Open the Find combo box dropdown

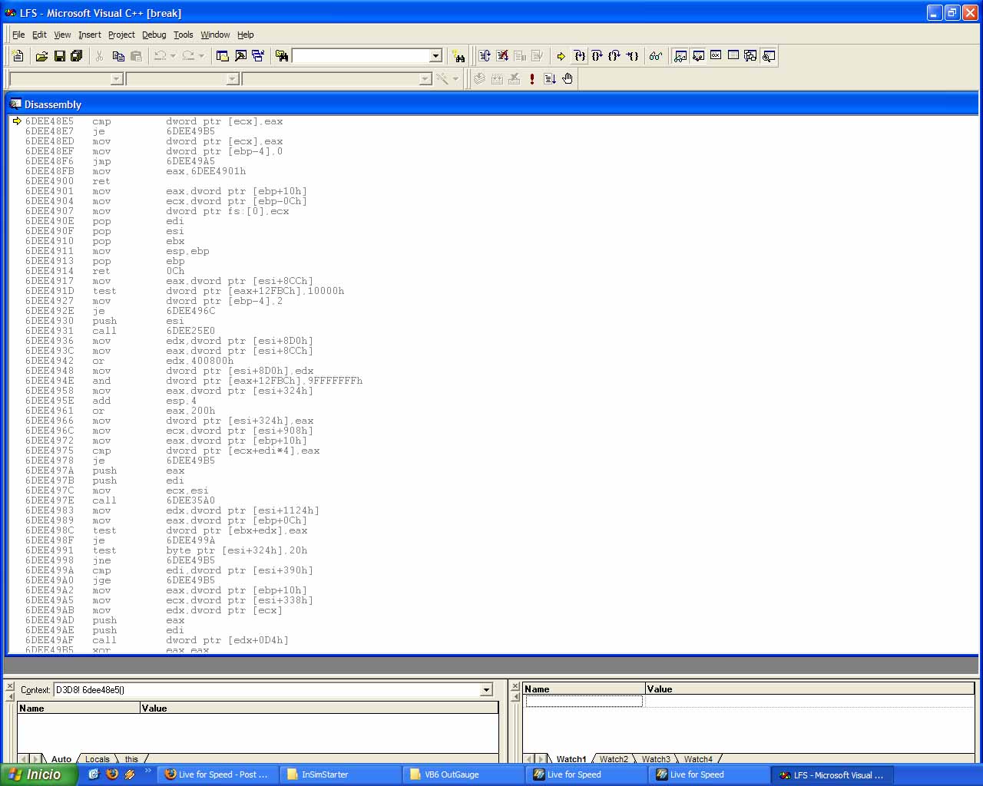(x=435, y=56)
